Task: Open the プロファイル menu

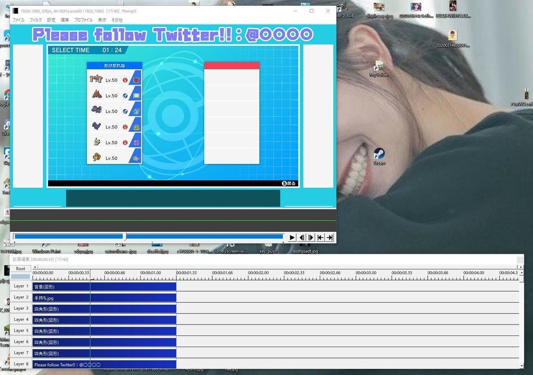Action: pos(84,20)
